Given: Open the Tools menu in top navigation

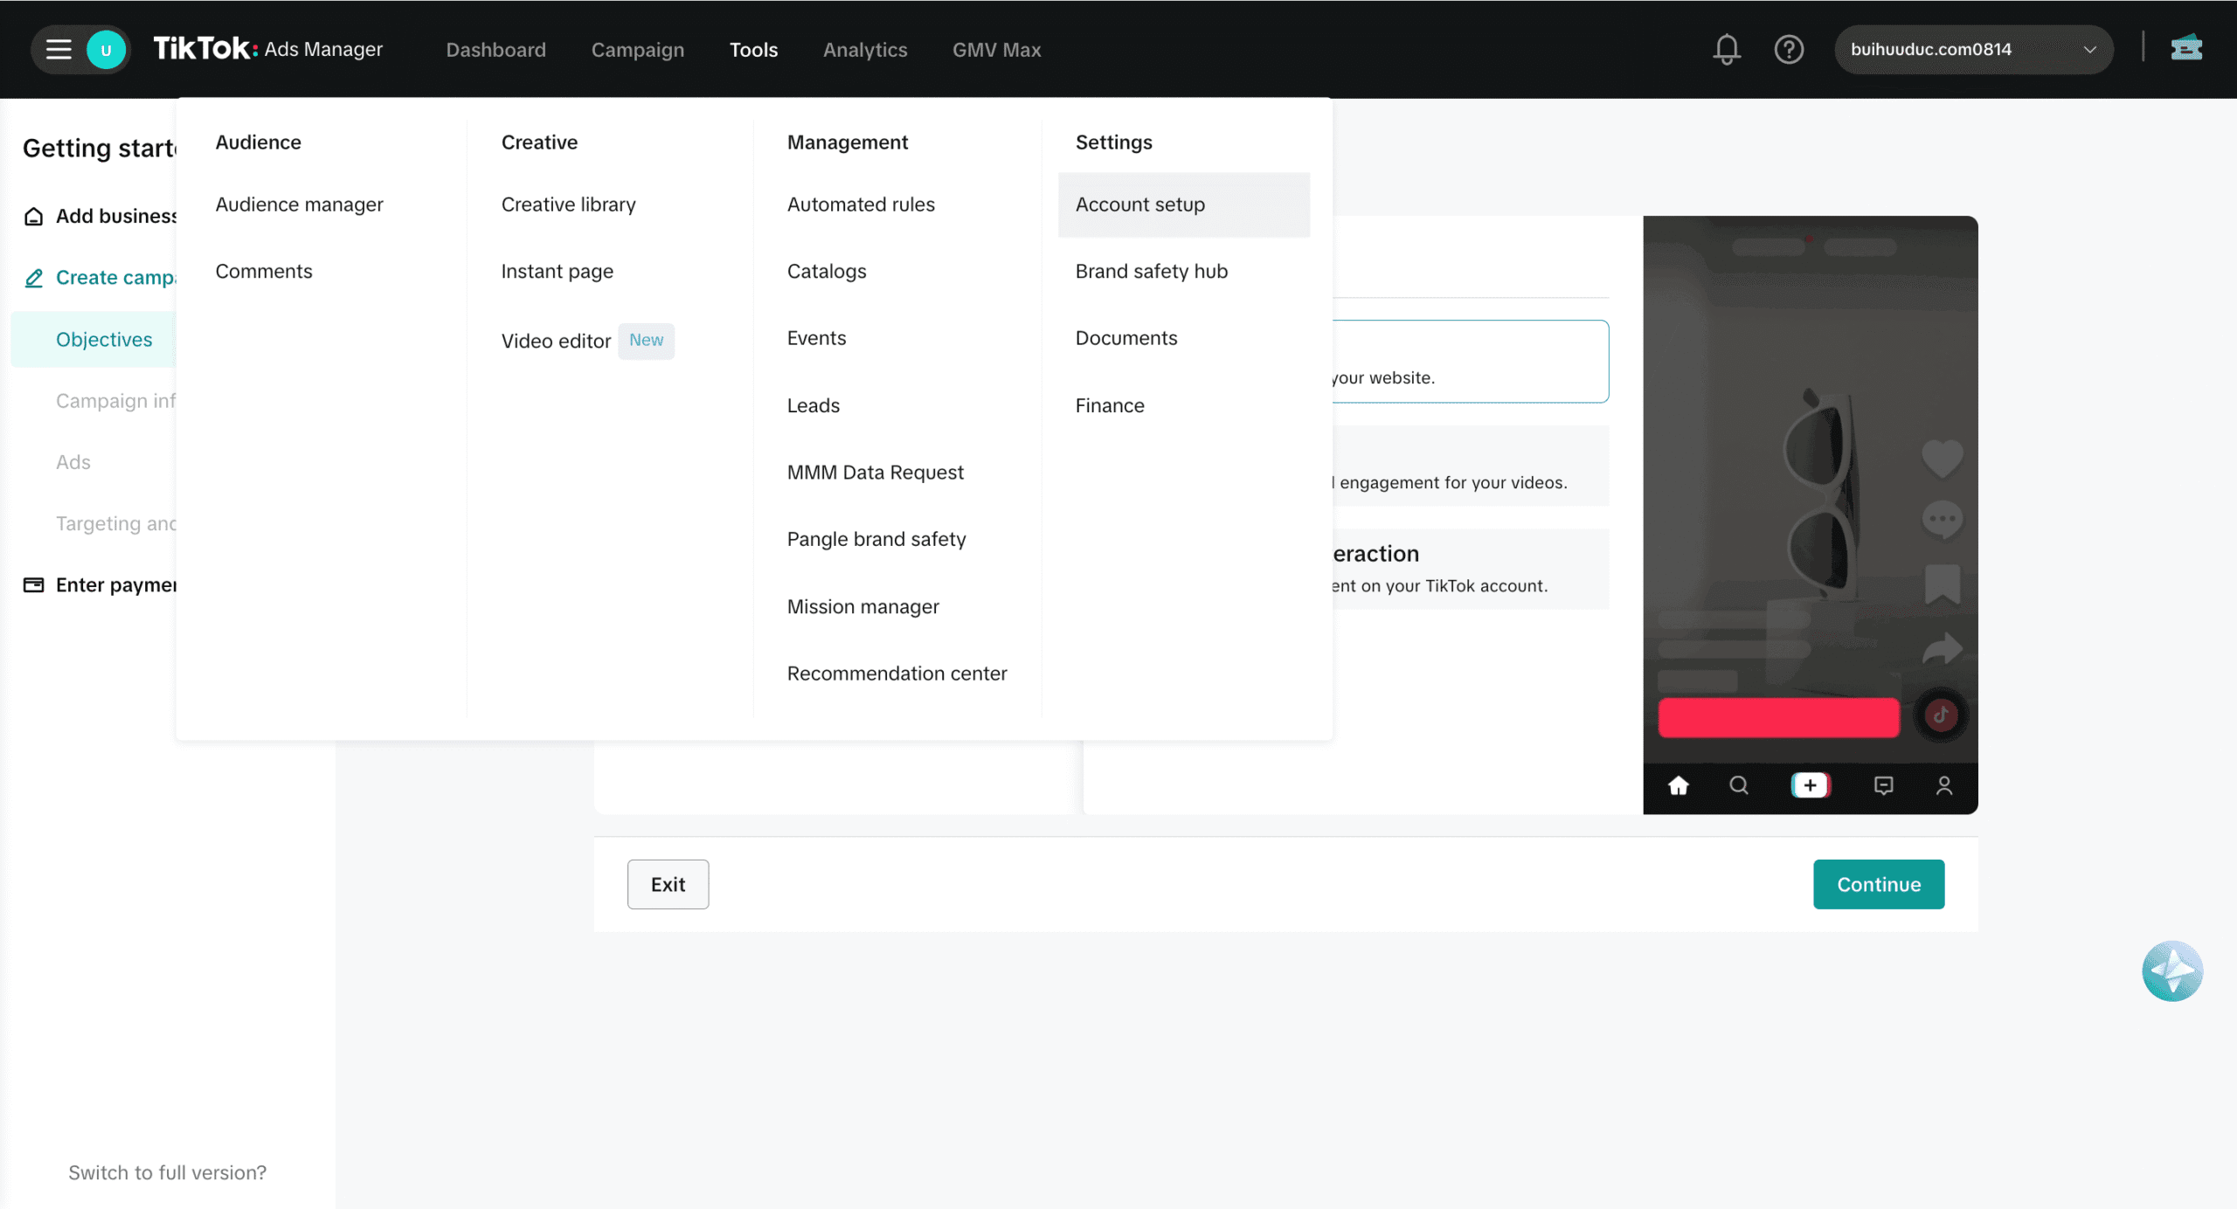Looking at the screenshot, I should (753, 50).
